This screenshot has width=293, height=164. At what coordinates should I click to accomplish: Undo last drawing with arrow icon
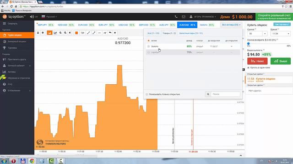110,33
